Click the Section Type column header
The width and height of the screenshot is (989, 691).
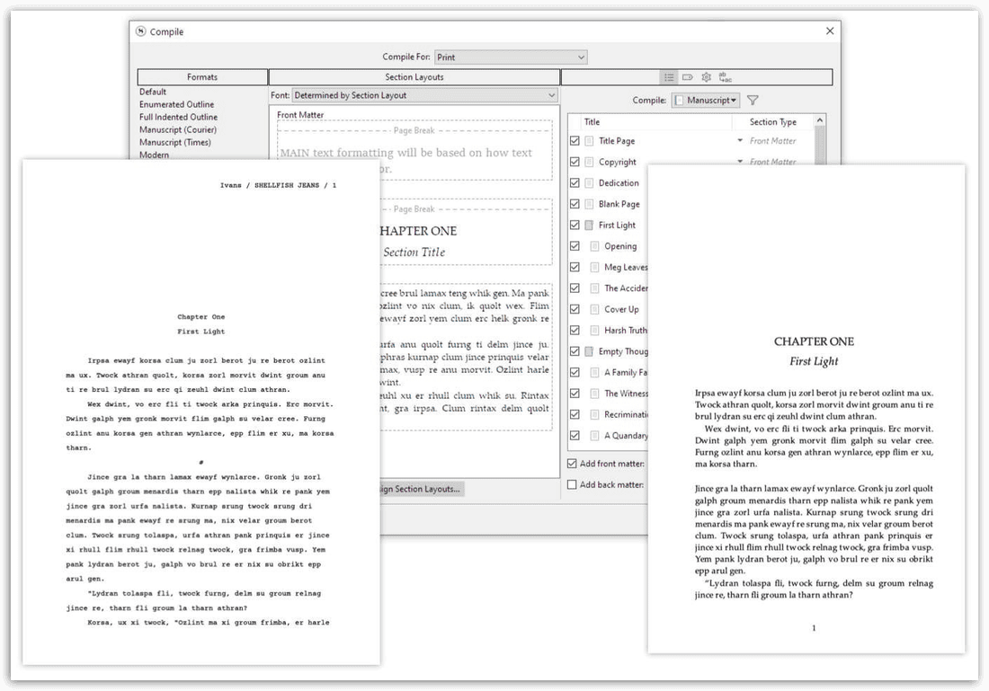point(772,121)
